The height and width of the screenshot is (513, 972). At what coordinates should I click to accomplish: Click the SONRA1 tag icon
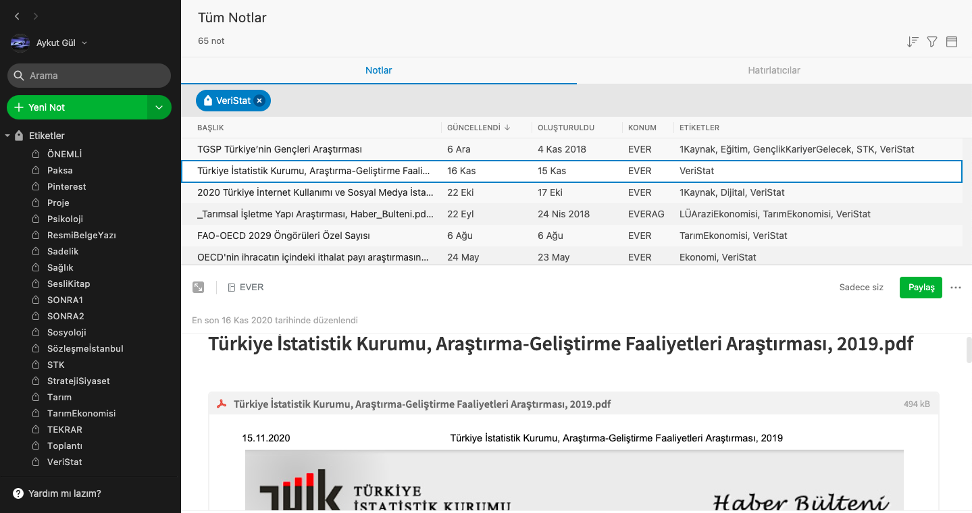point(36,300)
